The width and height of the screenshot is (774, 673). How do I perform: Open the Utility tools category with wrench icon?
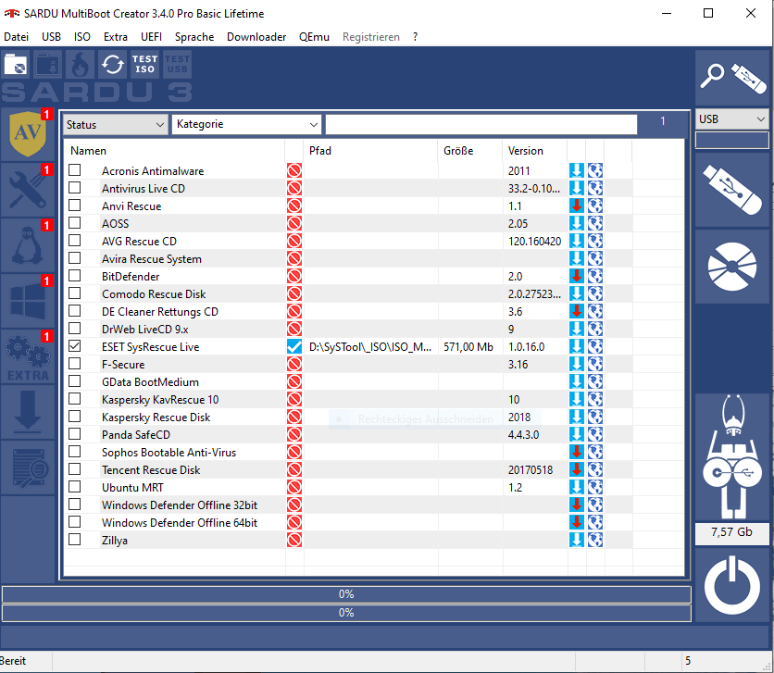point(28,190)
